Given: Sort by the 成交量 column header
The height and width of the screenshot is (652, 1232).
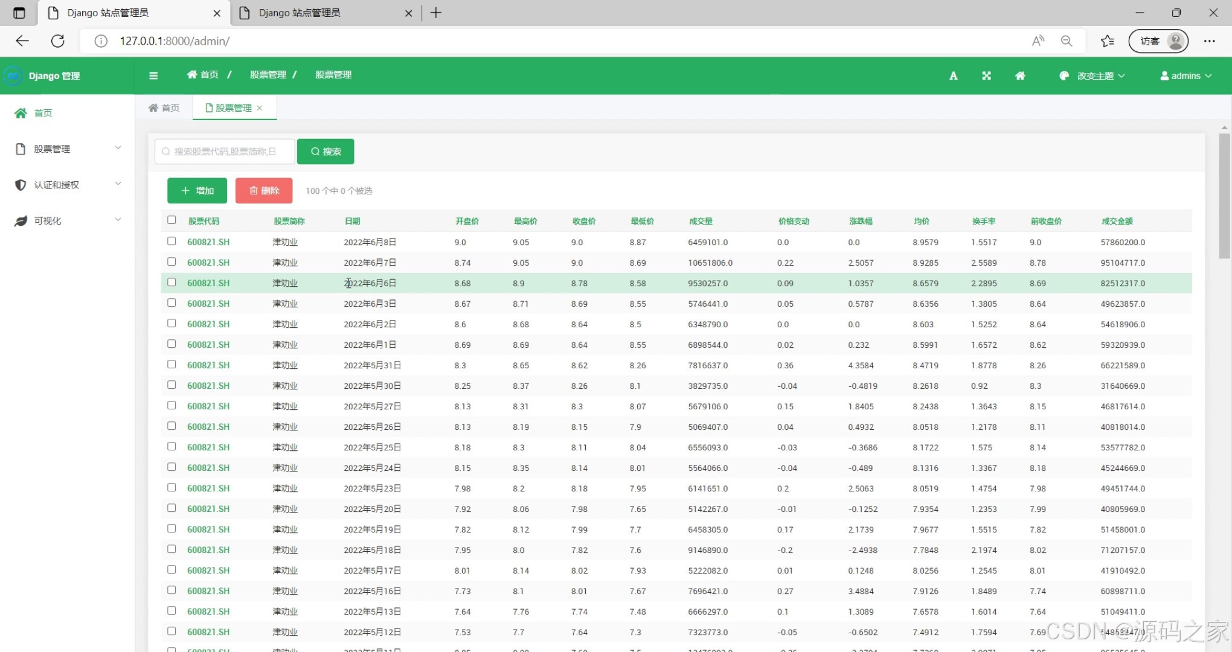Looking at the screenshot, I should (x=701, y=221).
